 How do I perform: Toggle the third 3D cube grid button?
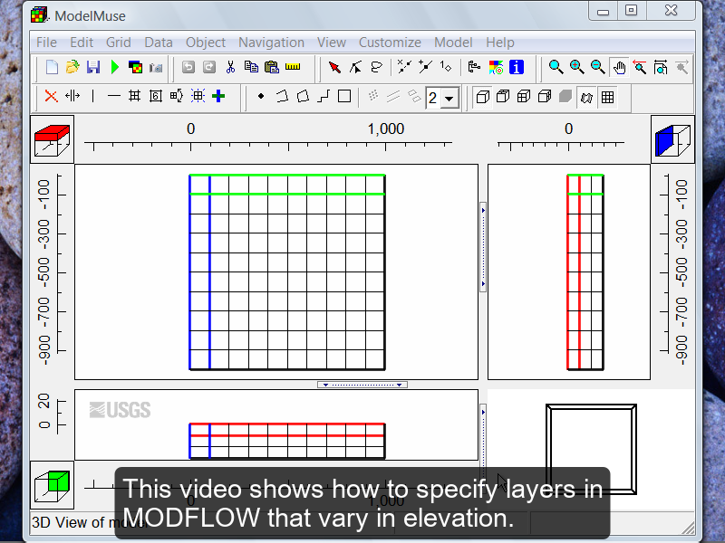pyautogui.click(x=524, y=97)
